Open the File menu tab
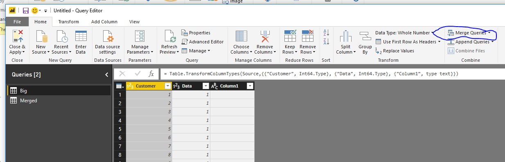 point(17,22)
